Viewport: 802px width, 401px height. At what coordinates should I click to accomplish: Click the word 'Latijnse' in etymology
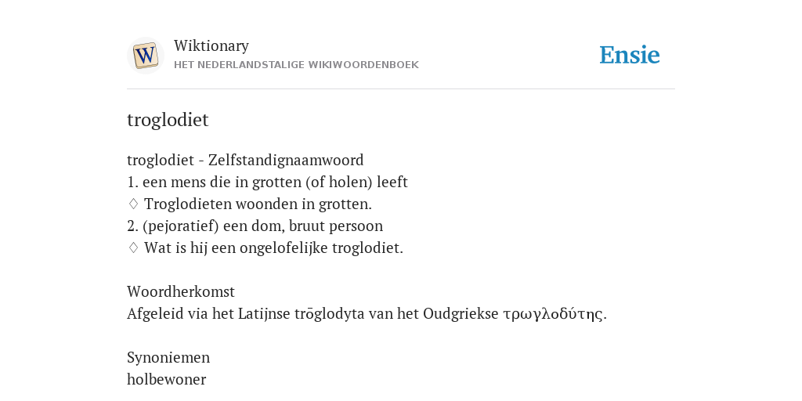[x=264, y=313]
